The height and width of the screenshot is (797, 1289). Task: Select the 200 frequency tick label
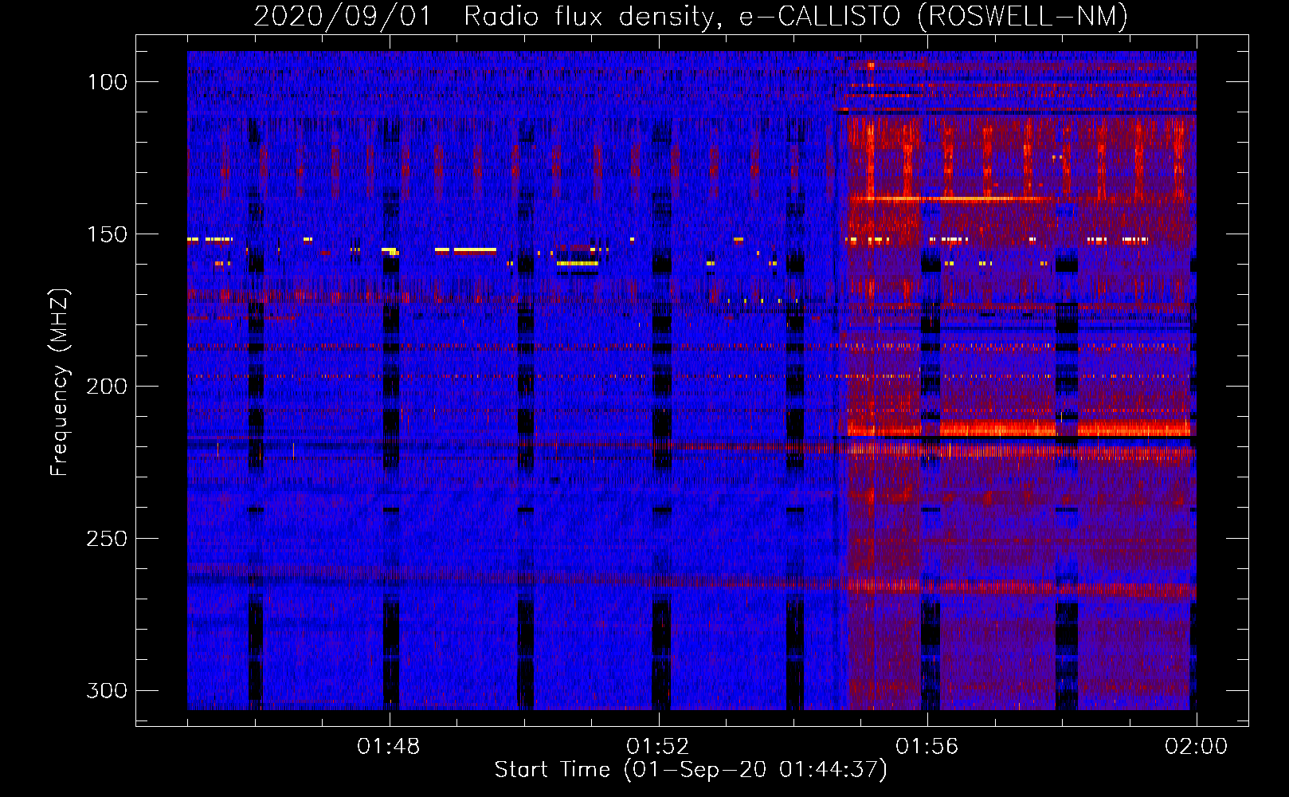tap(107, 387)
